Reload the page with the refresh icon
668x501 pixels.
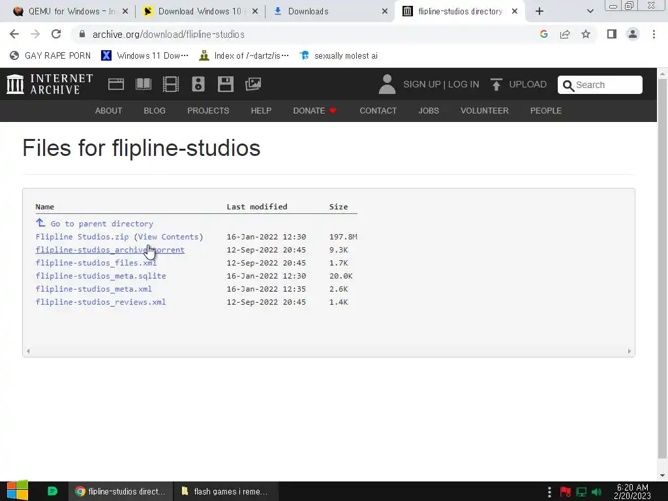(56, 34)
